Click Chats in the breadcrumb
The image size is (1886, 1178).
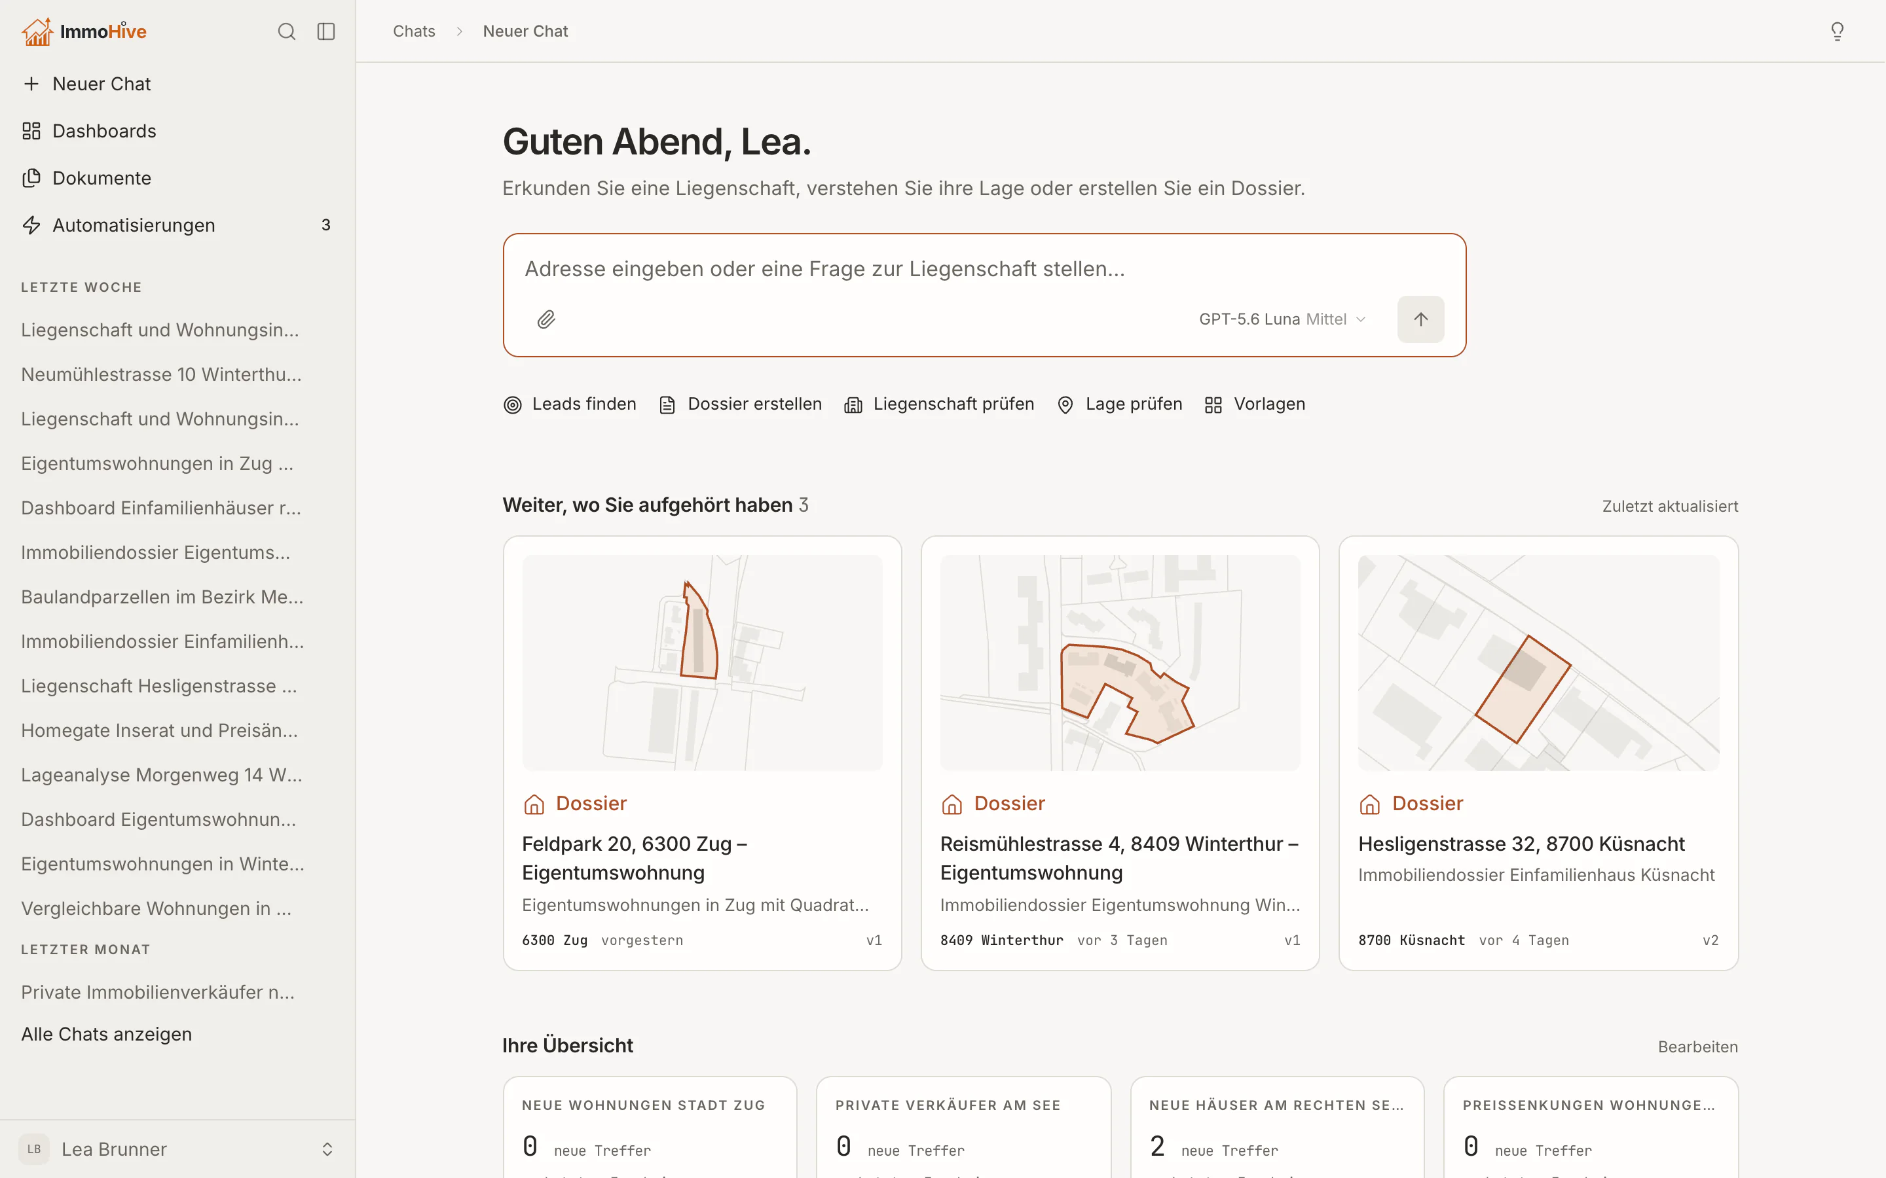click(414, 31)
